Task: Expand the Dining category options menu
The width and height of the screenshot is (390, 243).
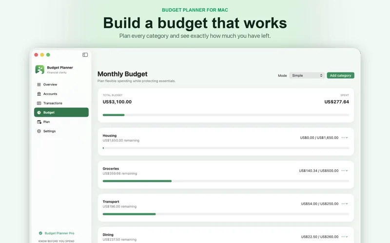Action: coord(345,237)
